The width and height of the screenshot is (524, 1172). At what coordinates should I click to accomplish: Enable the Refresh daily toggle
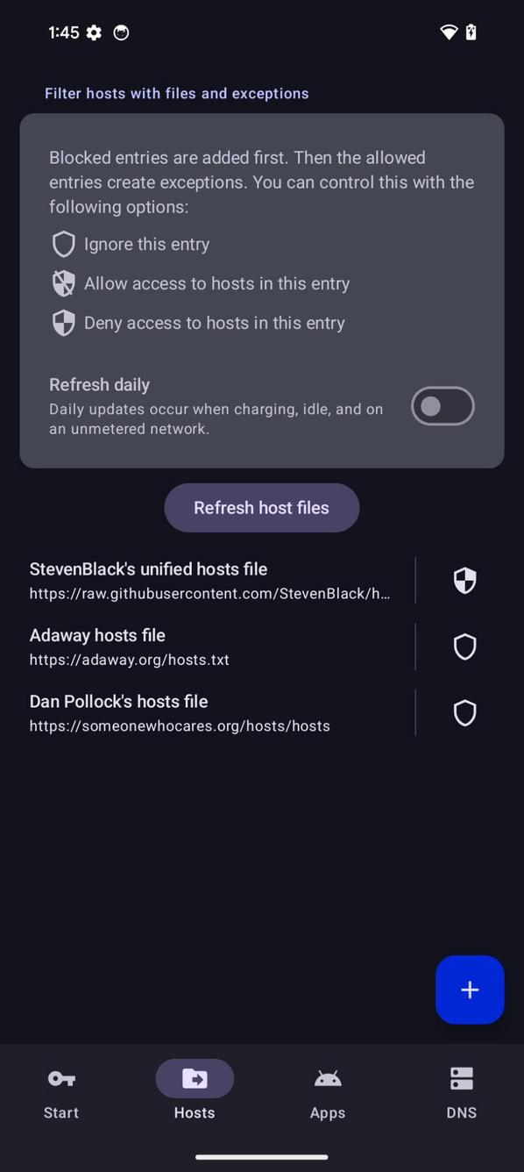(442, 405)
